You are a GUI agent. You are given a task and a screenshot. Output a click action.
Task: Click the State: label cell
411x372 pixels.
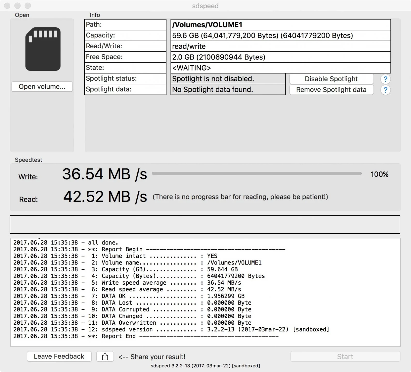[x=125, y=68]
